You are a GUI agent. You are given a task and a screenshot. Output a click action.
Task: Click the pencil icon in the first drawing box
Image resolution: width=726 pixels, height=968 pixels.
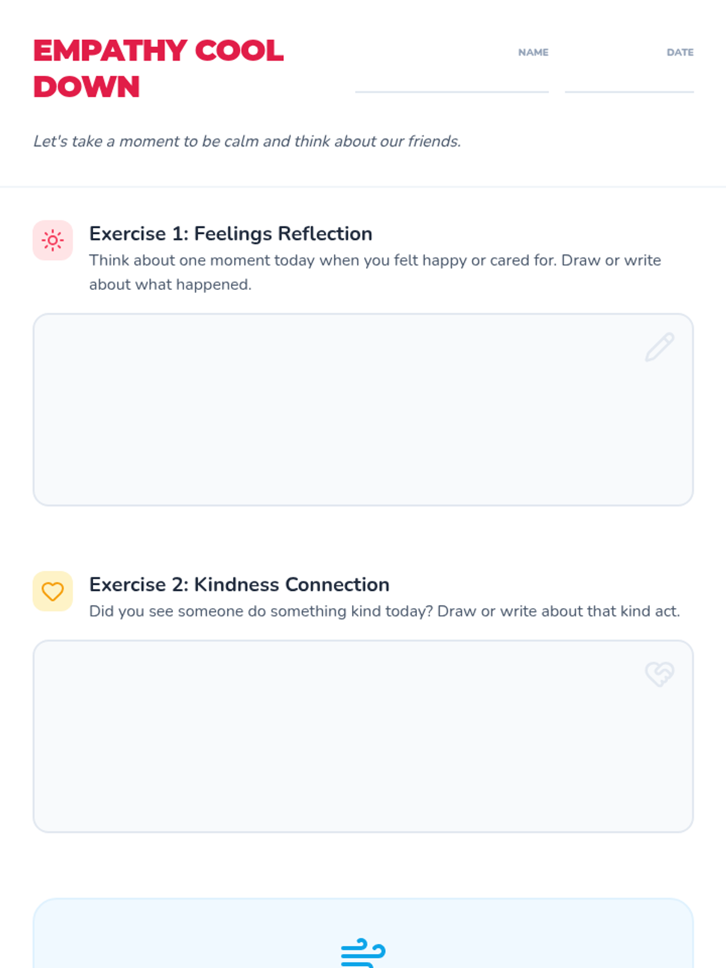point(659,347)
